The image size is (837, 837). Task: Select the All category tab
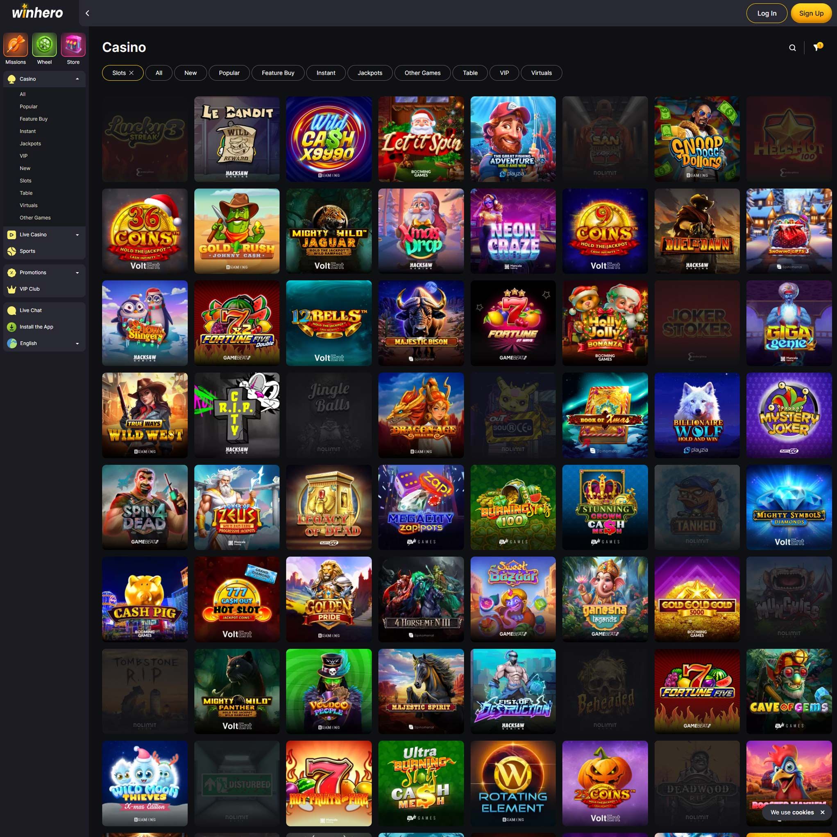coord(159,73)
